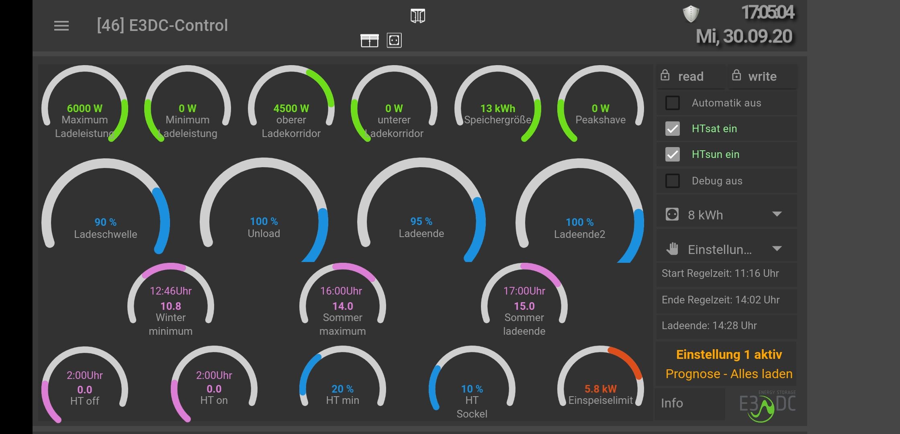Click the hand icon beside Einstellung
The image size is (900, 434).
click(672, 249)
